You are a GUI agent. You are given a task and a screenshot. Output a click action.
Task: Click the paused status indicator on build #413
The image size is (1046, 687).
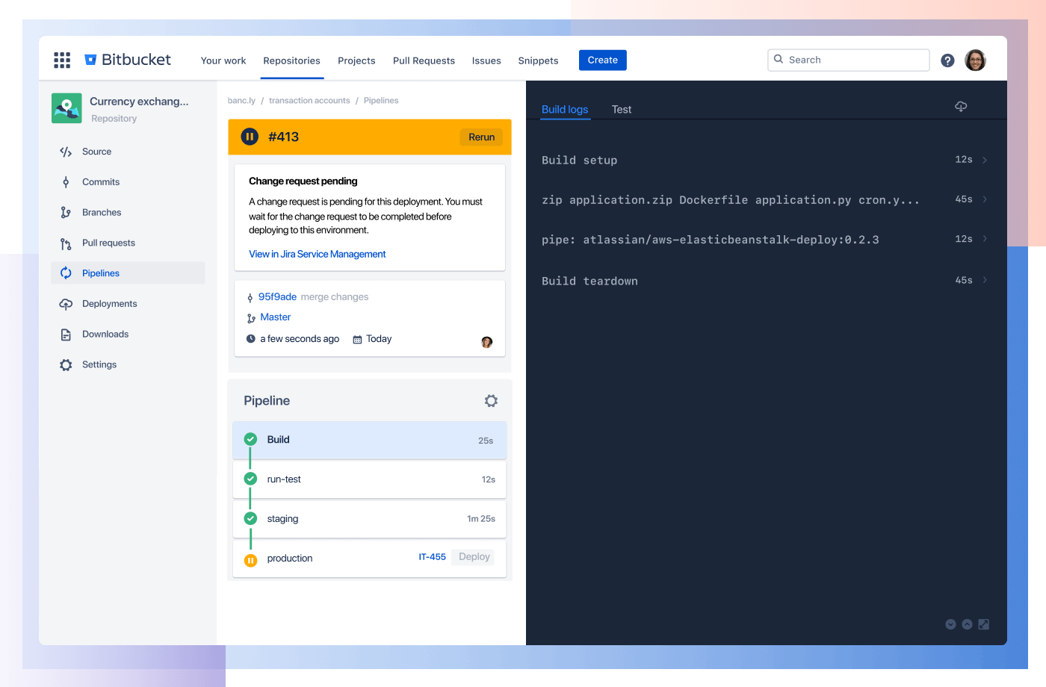click(x=249, y=137)
